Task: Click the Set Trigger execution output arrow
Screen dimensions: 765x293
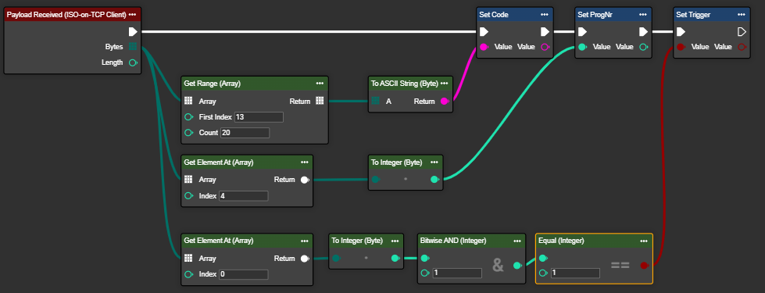Action: point(742,32)
